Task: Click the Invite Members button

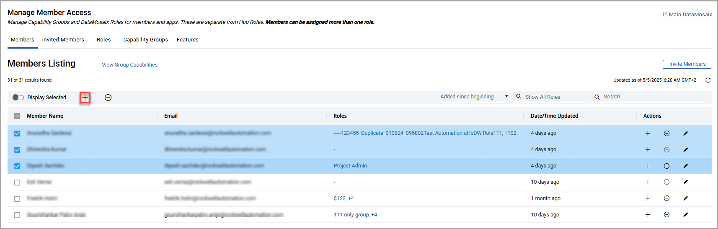Action: tap(687, 64)
